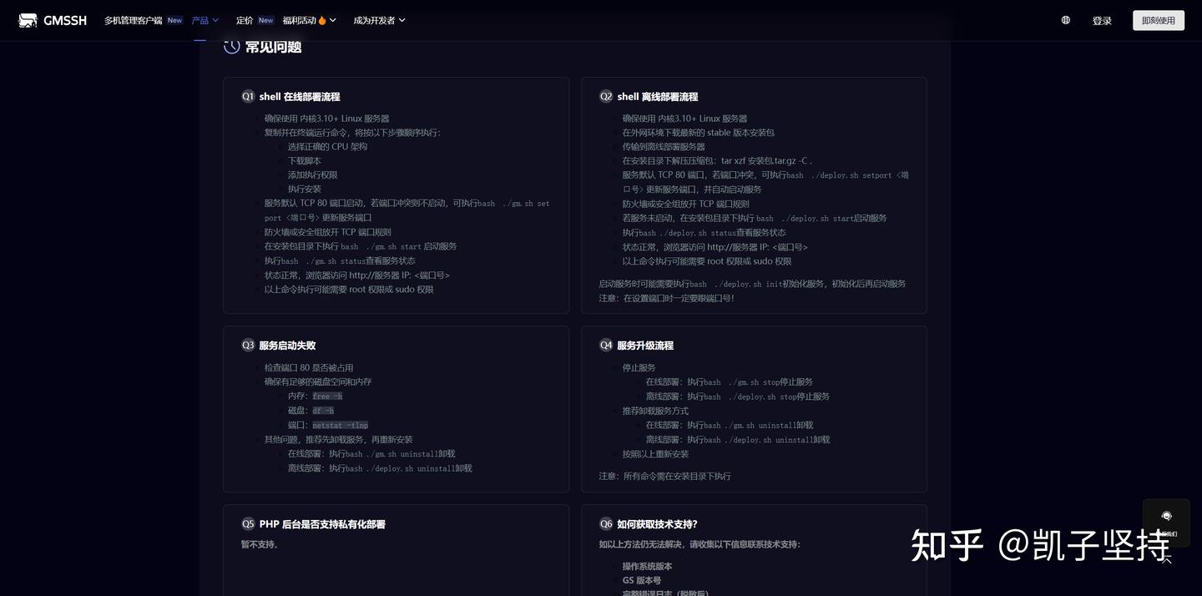The image size is (1202, 596).
Task: Open the 产品 dropdown menu
Action: (x=204, y=20)
